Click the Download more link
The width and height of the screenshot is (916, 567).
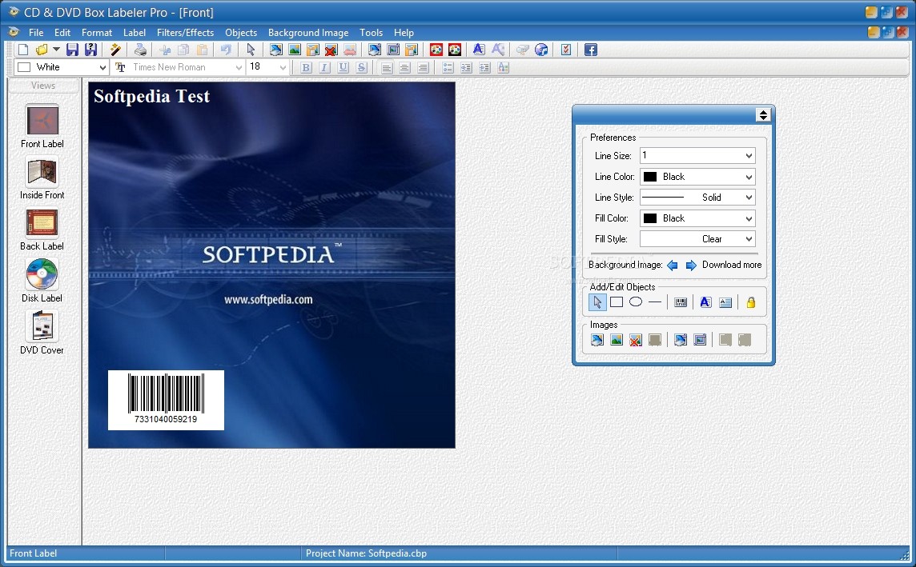[732, 265]
